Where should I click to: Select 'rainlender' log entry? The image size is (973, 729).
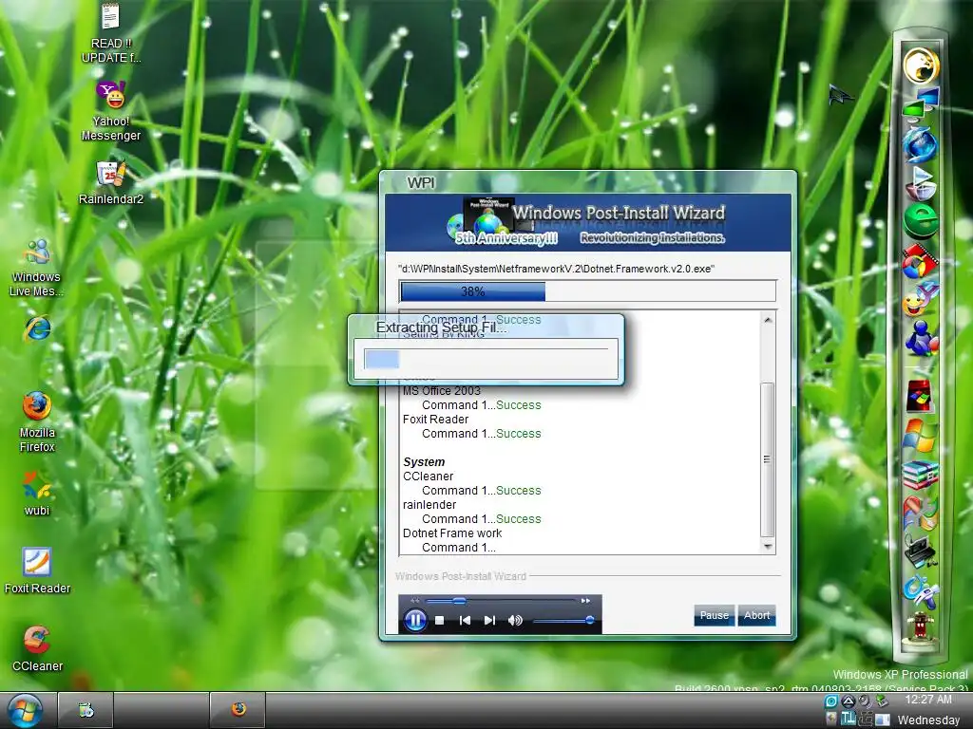pyautogui.click(x=429, y=505)
